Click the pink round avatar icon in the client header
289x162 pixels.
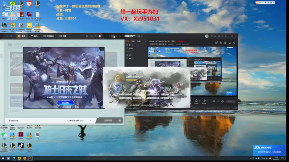(x=100, y=36)
